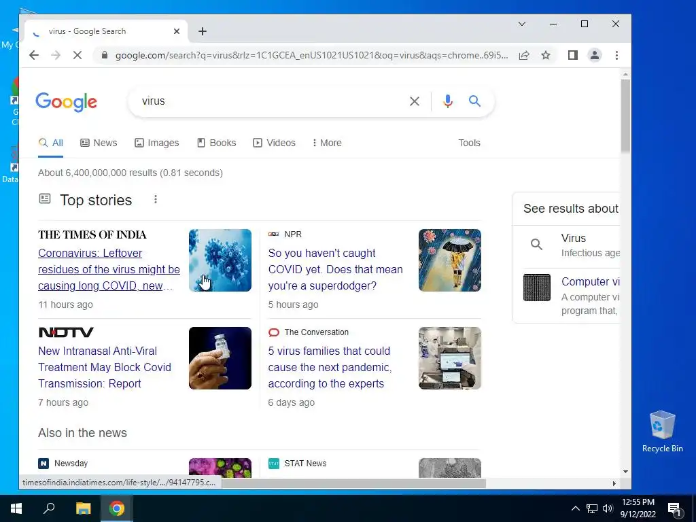Click the Also in the news heading
Image resolution: width=696 pixels, height=522 pixels.
[x=82, y=433]
